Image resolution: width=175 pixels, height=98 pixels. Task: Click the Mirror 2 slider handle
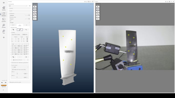pyautogui.click(x=17, y=77)
